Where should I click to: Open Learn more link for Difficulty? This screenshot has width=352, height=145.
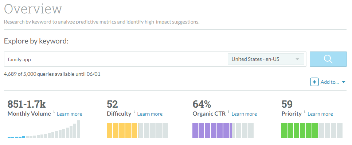[x=150, y=114]
